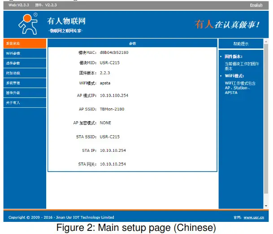Select the firmware version value 2.2.3
This screenshot has width=273, height=234.
105,73
